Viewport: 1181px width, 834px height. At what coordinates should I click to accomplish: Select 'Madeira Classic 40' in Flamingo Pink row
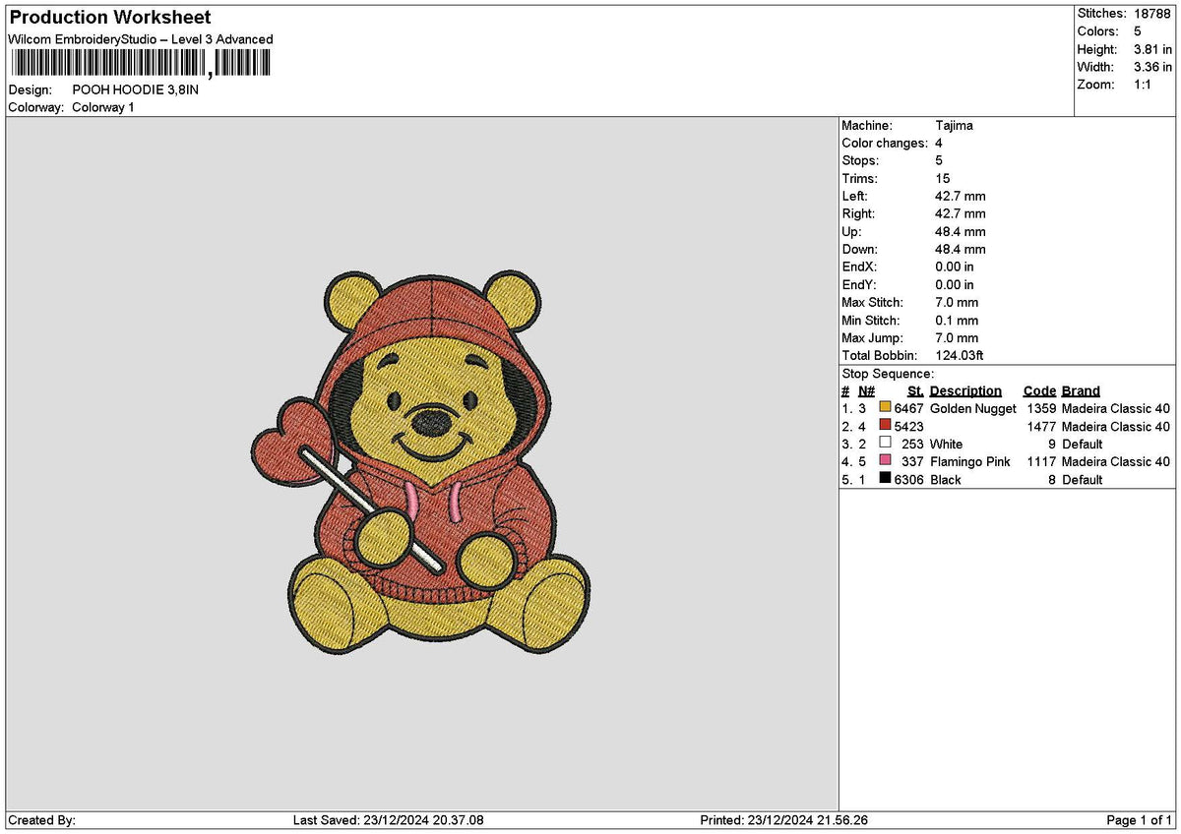pos(1116,462)
